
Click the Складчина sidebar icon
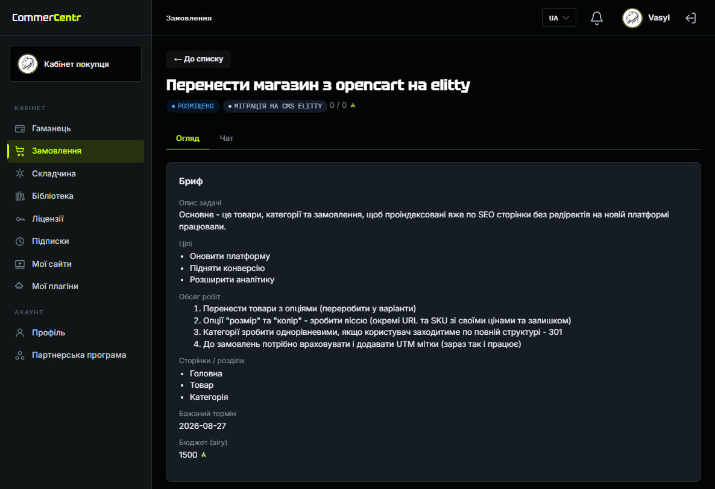20,173
